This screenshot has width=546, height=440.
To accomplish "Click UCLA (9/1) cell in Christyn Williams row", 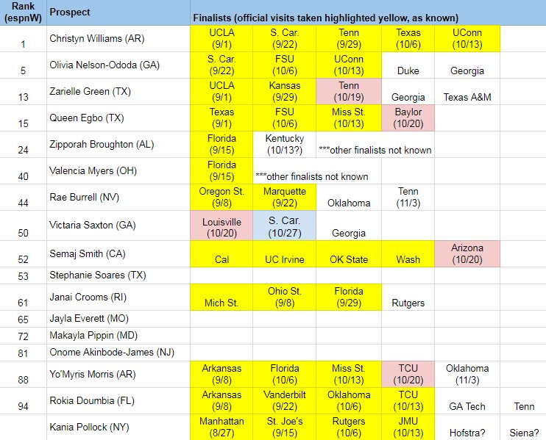I will point(221,39).
